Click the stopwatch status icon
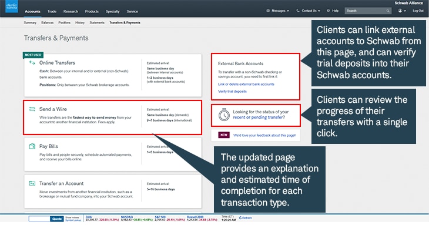429x225 pixels. [224, 115]
